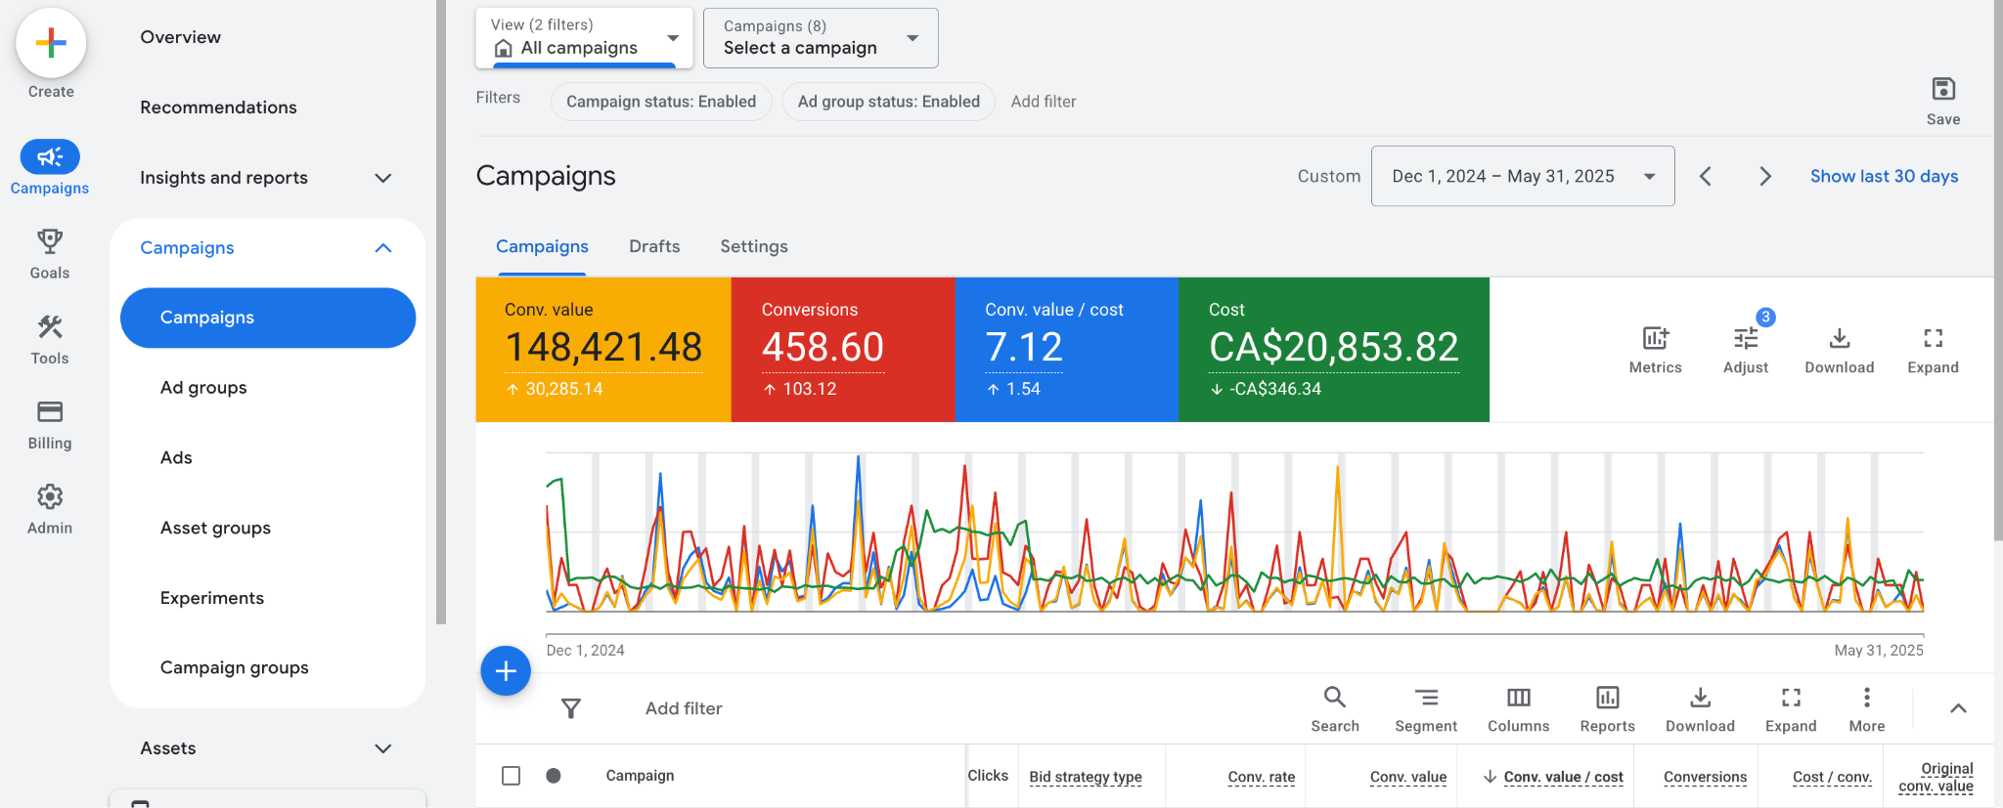Image resolution: width=2003 pixels, height=808 pixels.
Task: Open Tools from the left rail
Action: click(50, 327)
